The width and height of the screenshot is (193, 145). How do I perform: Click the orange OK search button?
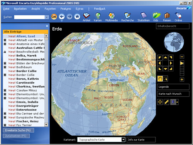(x=54, y=17)
